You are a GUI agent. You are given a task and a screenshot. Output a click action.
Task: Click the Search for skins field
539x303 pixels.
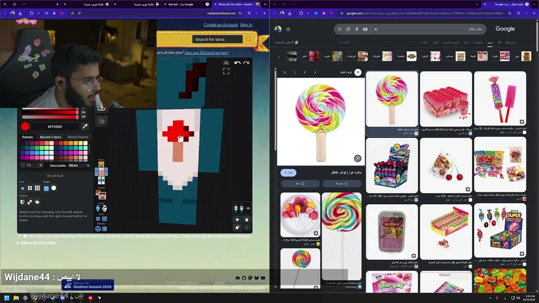tap(217, 39)
